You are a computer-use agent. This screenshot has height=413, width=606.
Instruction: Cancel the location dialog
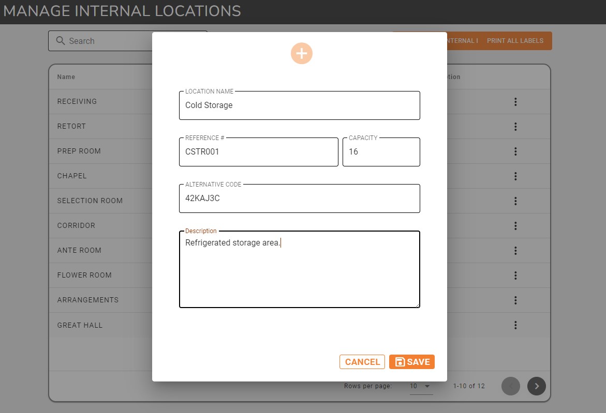(362, 362)
